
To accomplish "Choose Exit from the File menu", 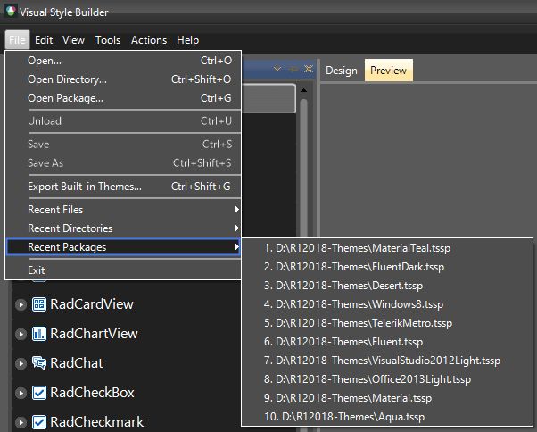I will pyautogui.click(x=124, y=270).
